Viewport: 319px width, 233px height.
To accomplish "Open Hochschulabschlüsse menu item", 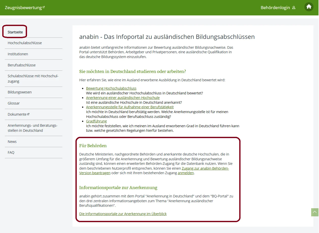I will (25, 43).
